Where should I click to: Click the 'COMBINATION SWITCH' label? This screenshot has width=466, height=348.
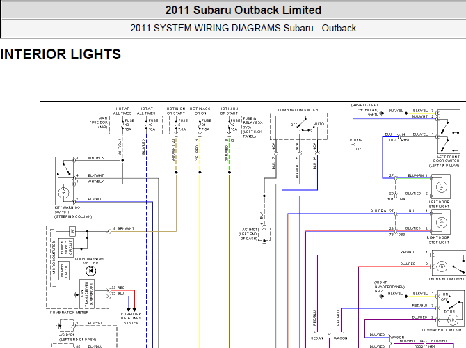pyautogui.click(x=298, y=110)
